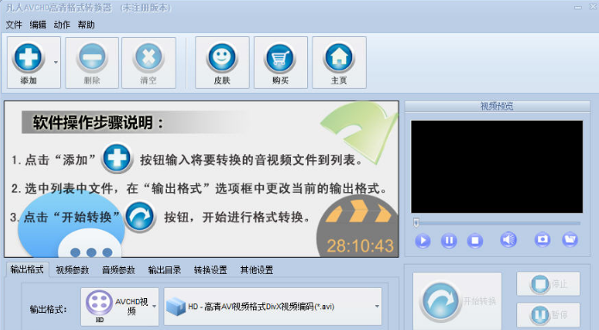
Task: Click the 暂停 (Pause) conversion button
Action: (548, 314)
